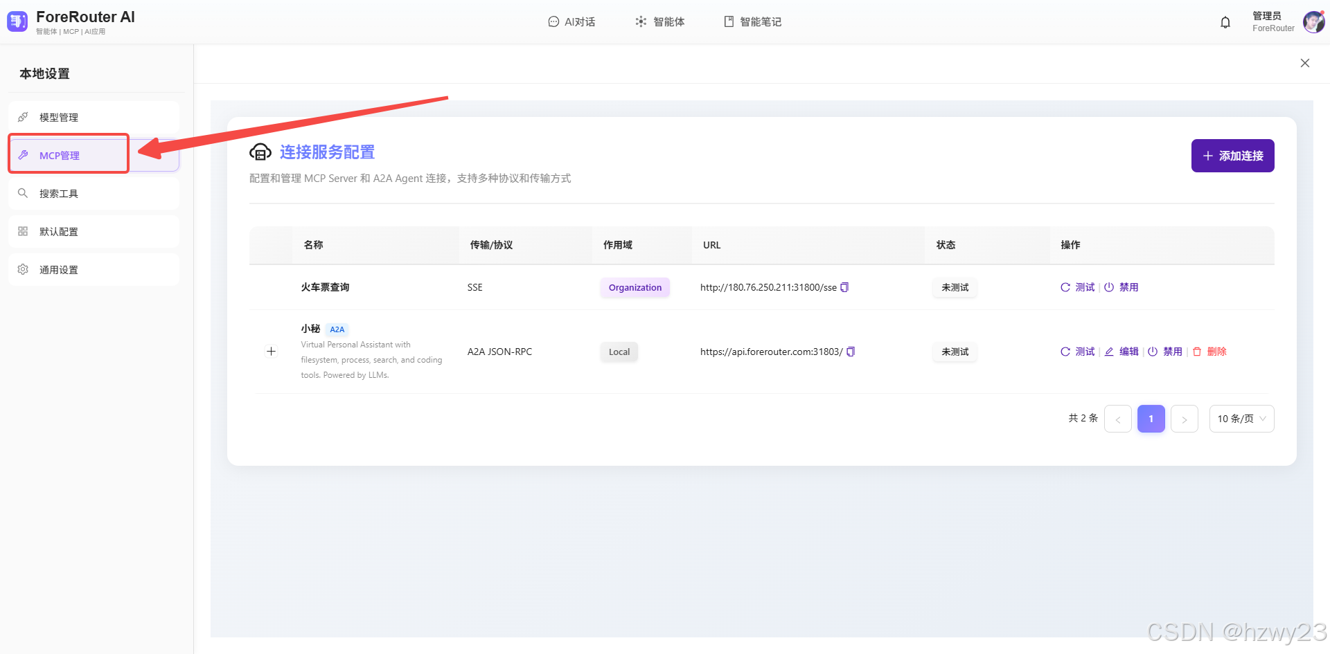This screenshot has height=654, width=1330.
Task: Click the ForeRouter AI logo icon
Action: click(x=17, y=22)
